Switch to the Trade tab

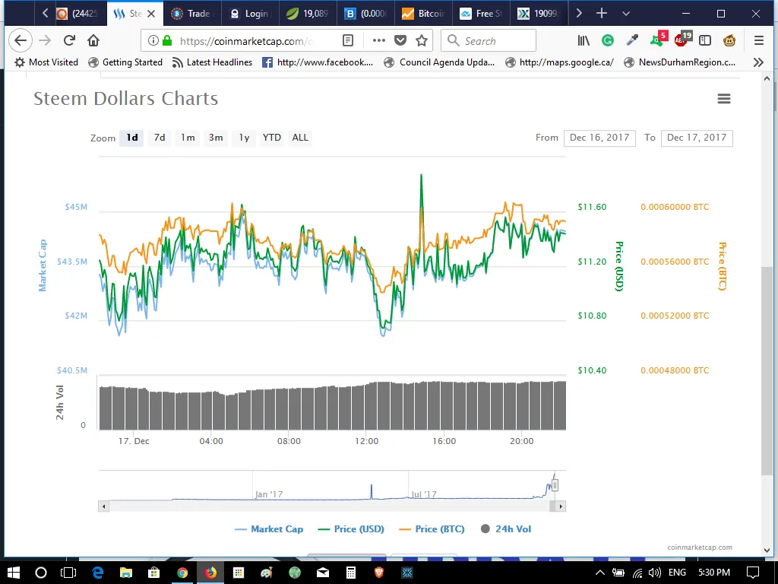pos(192,14)
